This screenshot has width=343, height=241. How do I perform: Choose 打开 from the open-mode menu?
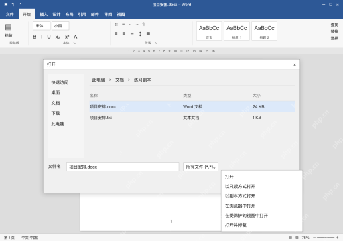point(262,177)
